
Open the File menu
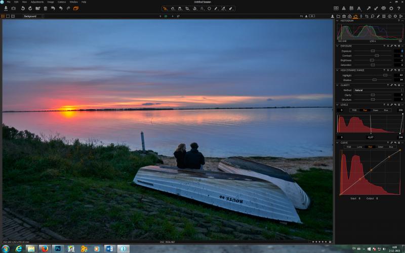tap(9, 2)
